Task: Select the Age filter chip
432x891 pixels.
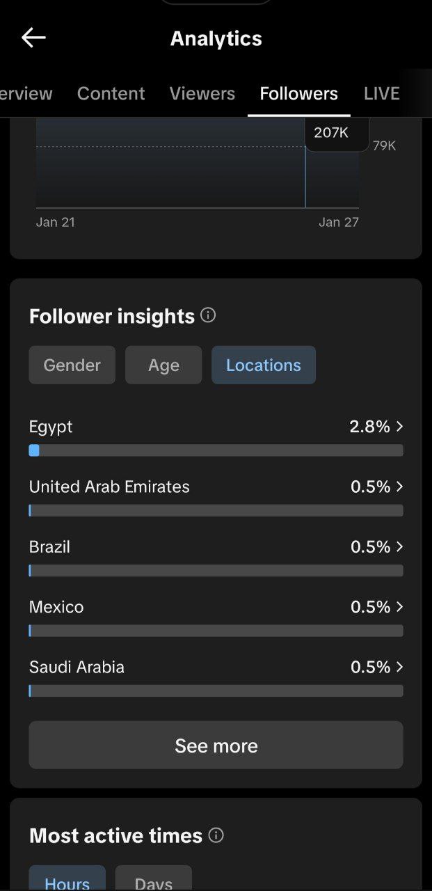Action: point(163,365)
